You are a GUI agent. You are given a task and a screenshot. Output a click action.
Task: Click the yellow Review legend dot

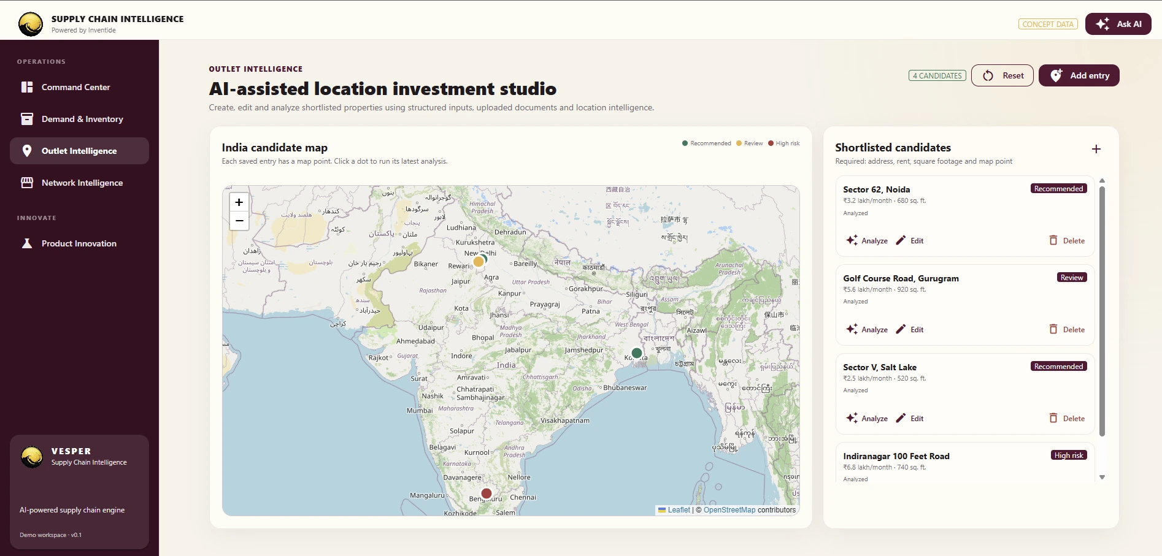pos(739,143)
